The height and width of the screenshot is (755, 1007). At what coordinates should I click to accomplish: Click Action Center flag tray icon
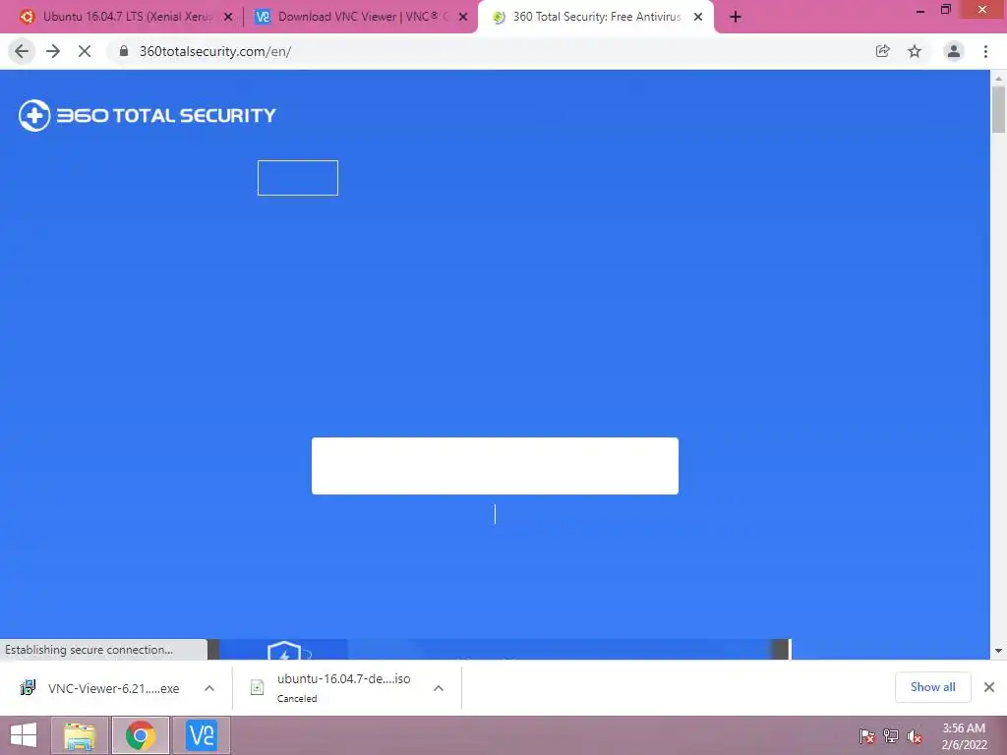[867, 736]
